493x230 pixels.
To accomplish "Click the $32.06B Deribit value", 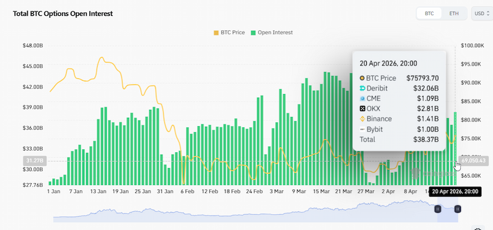I will [426, 89].
